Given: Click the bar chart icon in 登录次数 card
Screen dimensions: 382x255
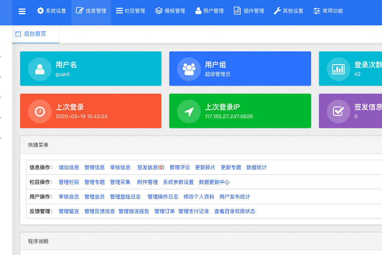Looking at the screenshot, I should [x=338, y=69].
